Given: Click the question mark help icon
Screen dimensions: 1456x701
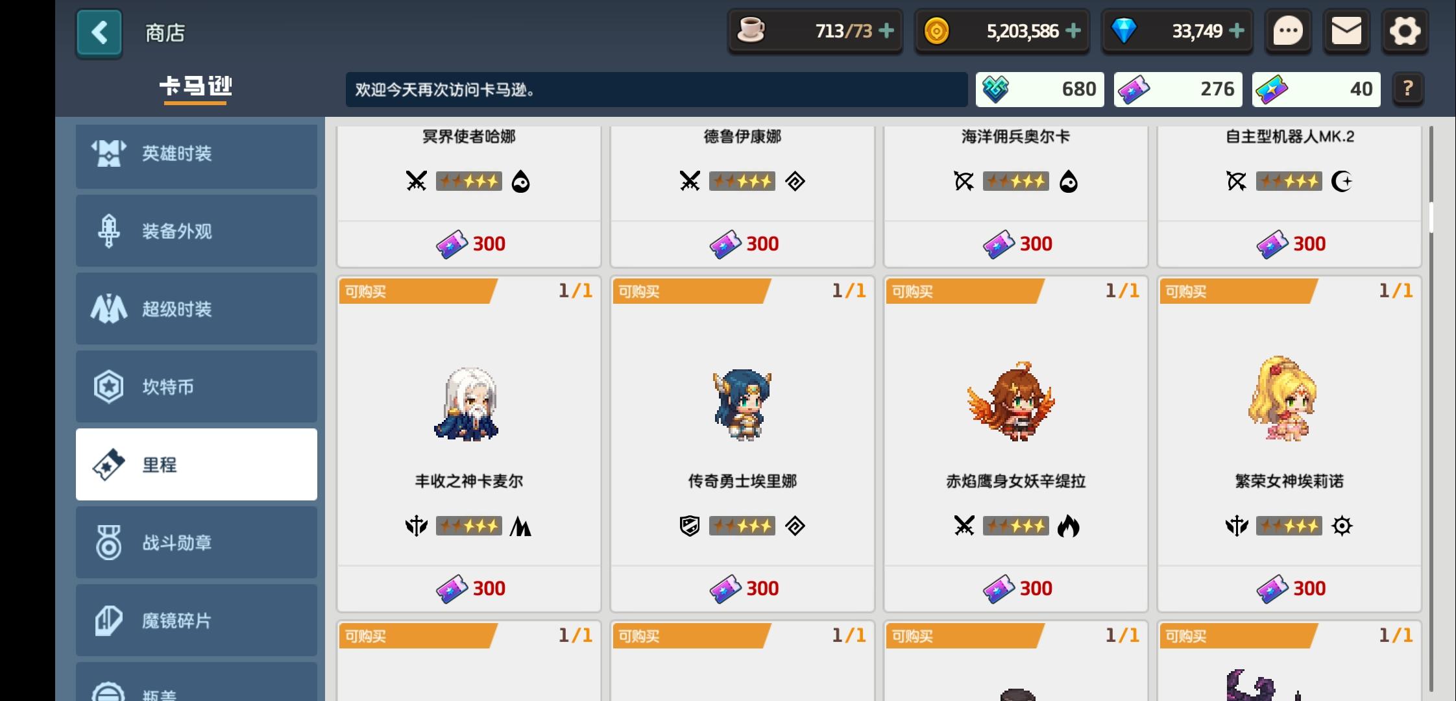Looking at the screenshot, I should click(1407, 89).
